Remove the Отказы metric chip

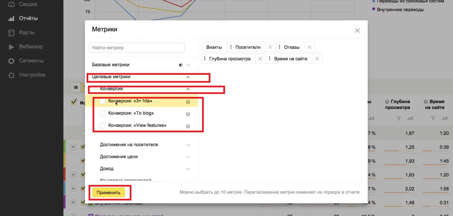click(x=309, y=47)
